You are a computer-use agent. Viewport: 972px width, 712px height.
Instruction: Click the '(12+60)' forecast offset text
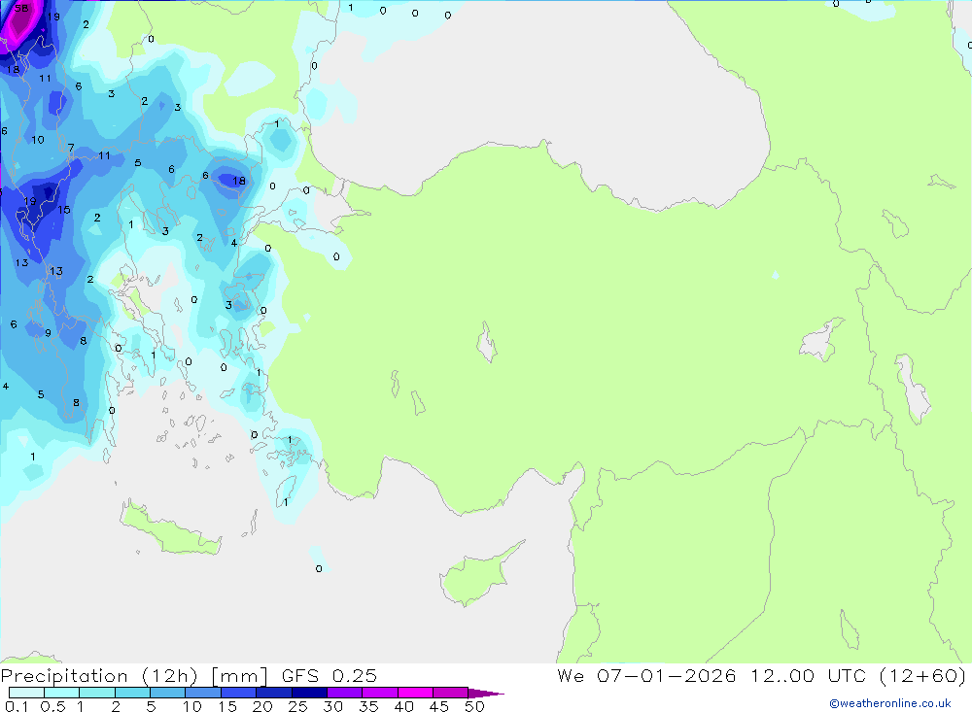(922, 676)
